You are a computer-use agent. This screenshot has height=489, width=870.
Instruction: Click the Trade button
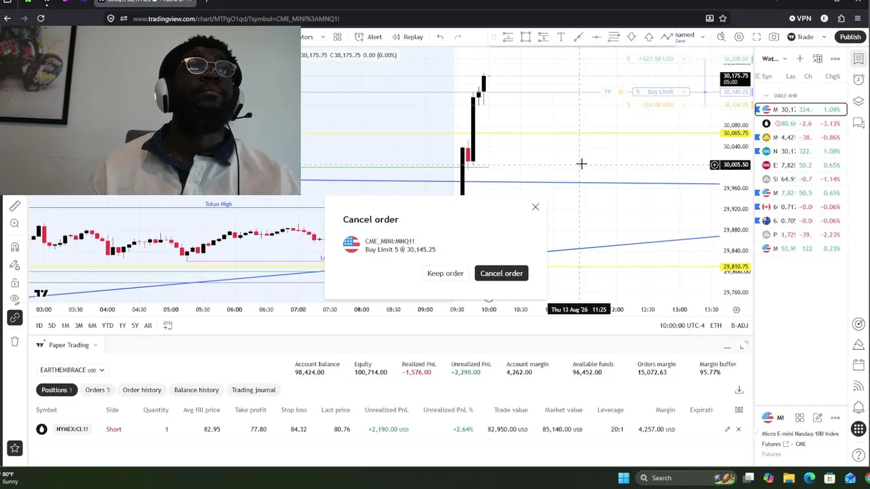[x=801, y=37]
